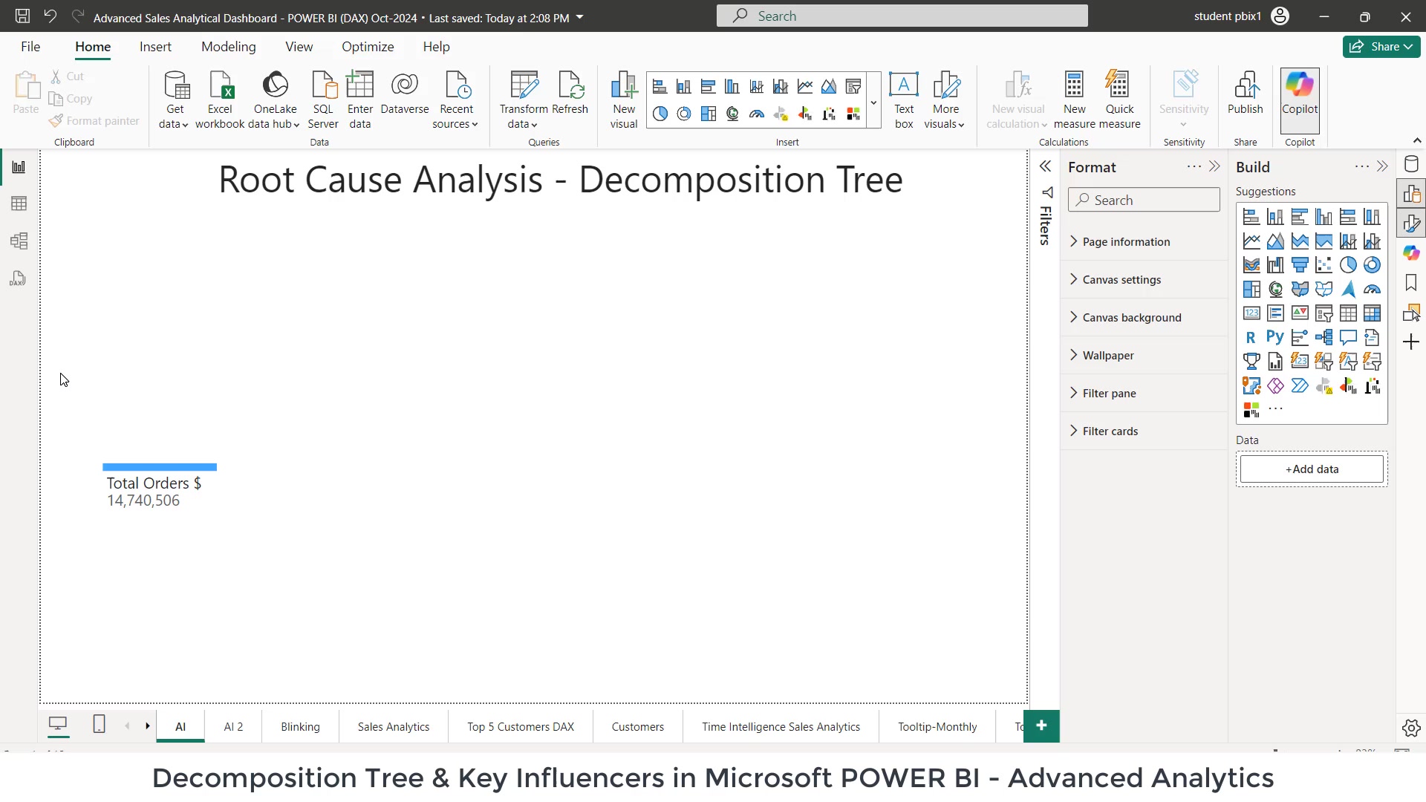Insert a Text box
Screen dimensions: 1426x802
[x=904, y=100]
